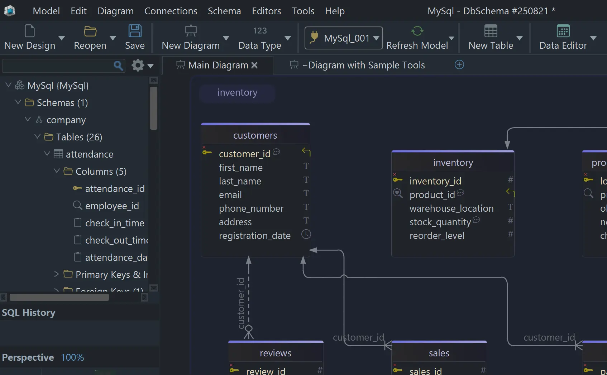Click the tree vertical scrollbar thumb
This screenshot has width=607, height=375.
click(154, 108)
